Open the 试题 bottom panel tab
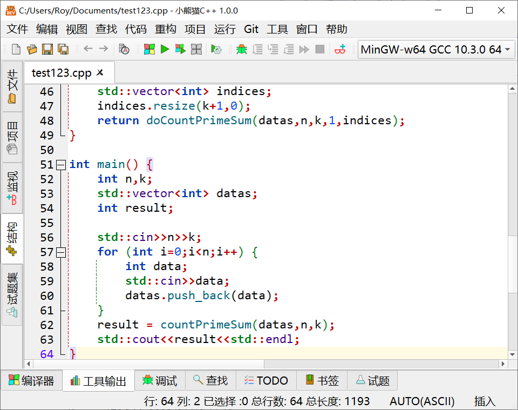 coord(373,381)
